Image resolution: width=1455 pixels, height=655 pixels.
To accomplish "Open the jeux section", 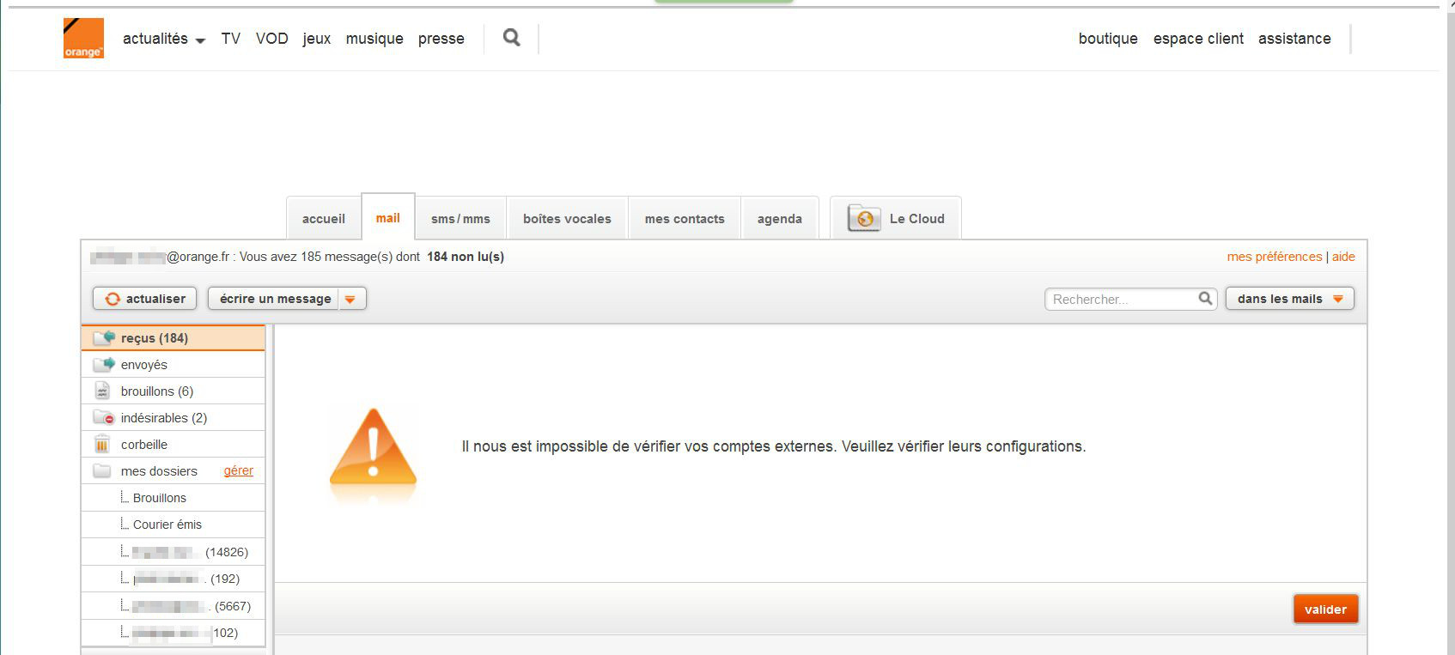I will tap(317, 39).
